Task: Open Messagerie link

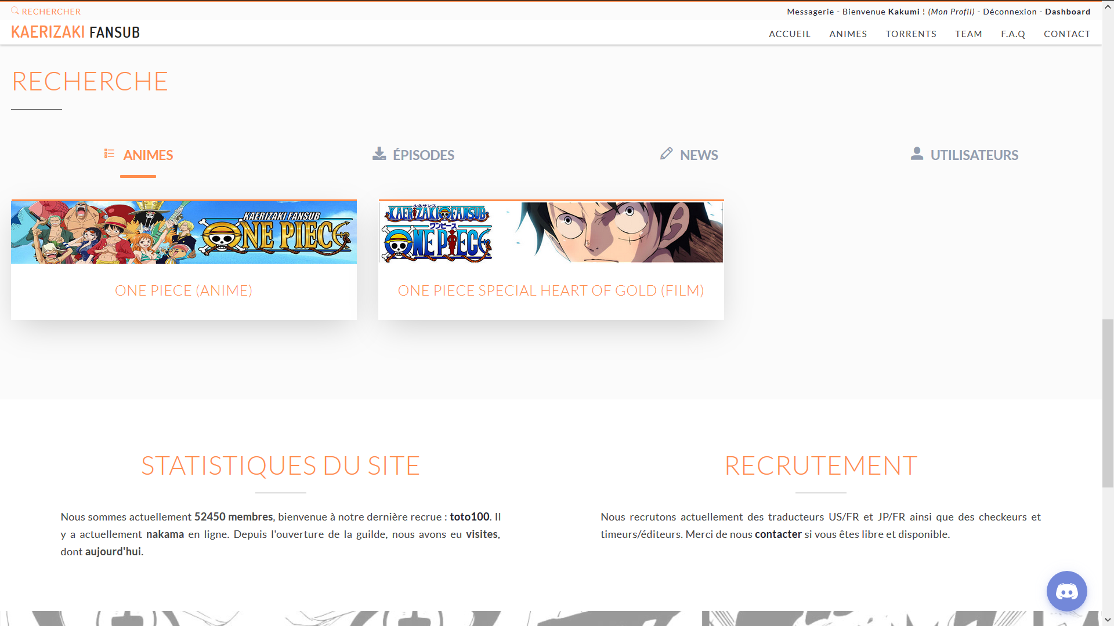Action: [x=810, y=12]
